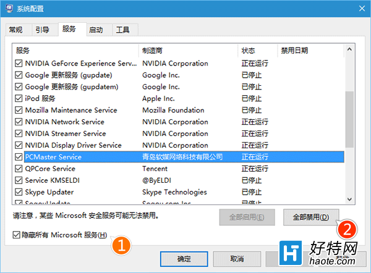The image size is (371, 273).
Task: Click the Tencent manufacturer cell
Action: pyautogui.click(x=155, y=169)
